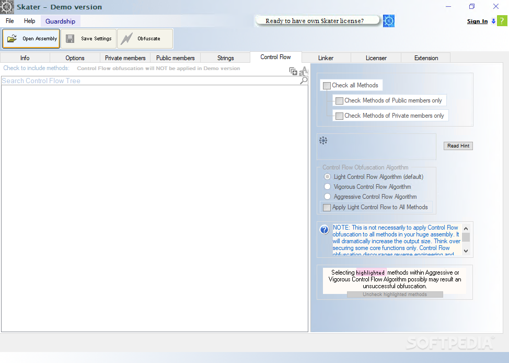The image size is (509, 363).
Task: Click the pink highlighted word sample
Action: click(x=371, y=273)
